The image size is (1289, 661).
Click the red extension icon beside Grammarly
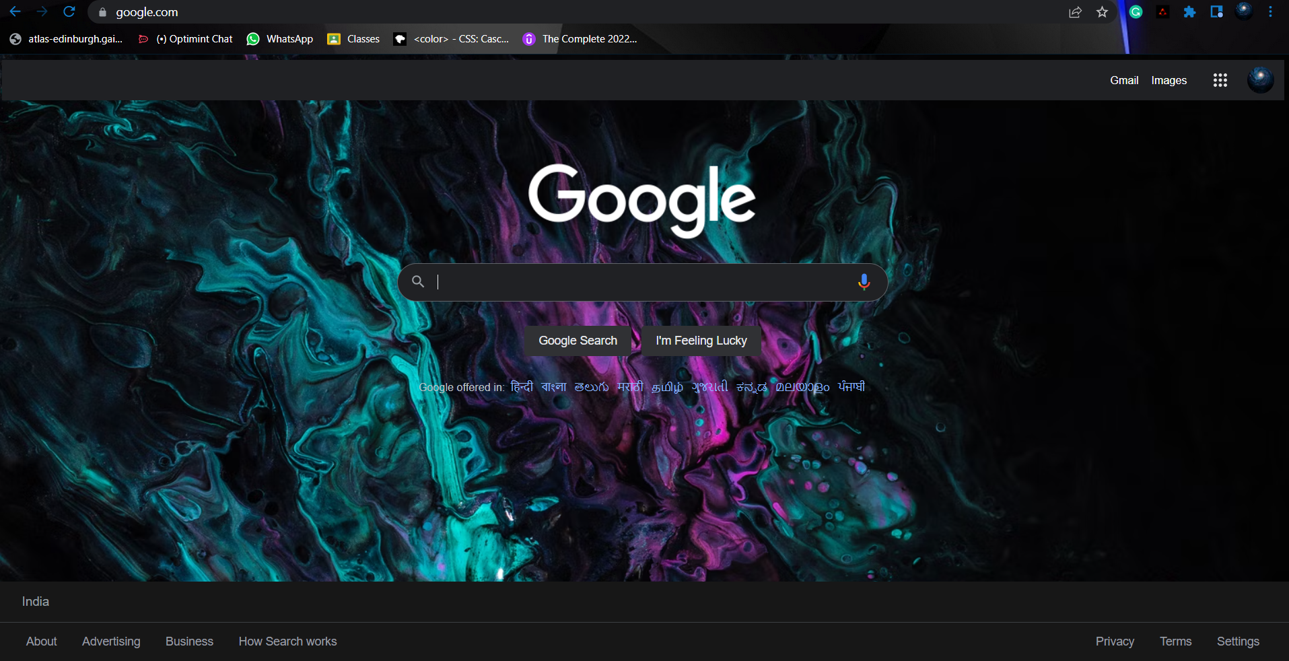point(1162,12)
